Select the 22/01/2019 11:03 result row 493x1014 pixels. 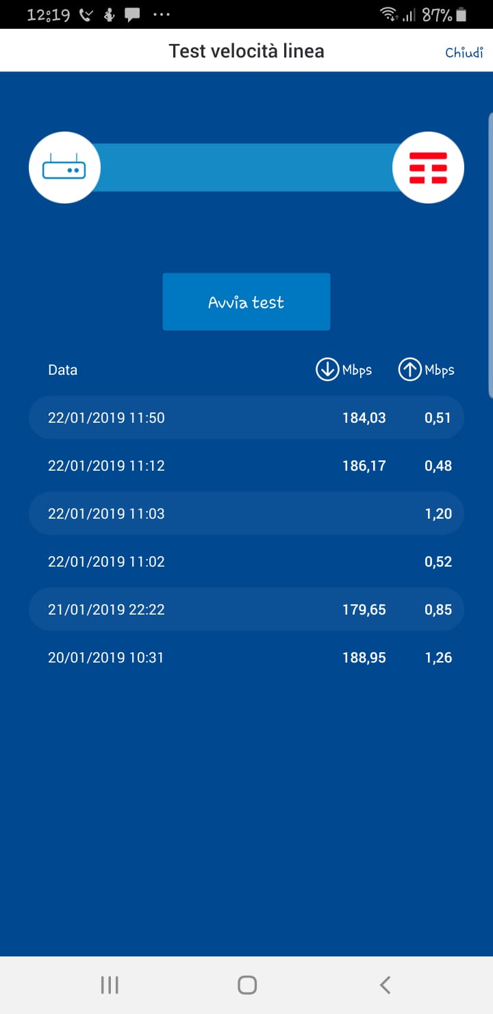point(246,513)
